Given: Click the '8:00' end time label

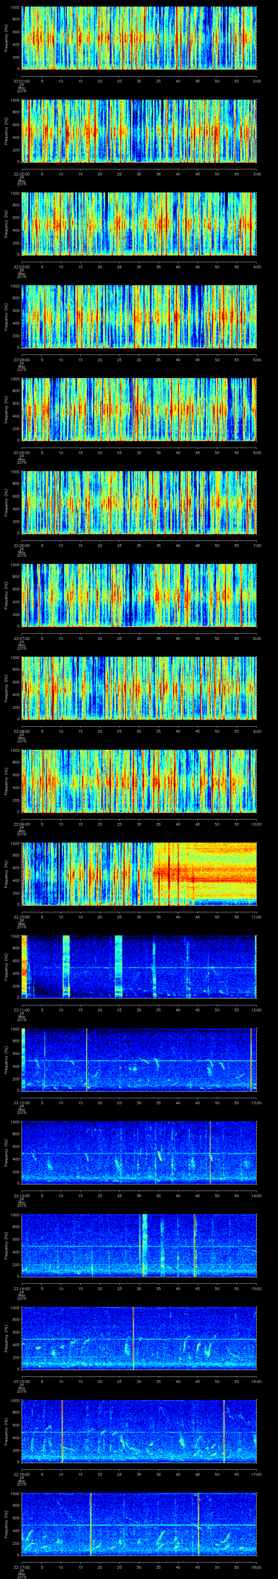Looking at the screenshot, I should tap(257, 638).
